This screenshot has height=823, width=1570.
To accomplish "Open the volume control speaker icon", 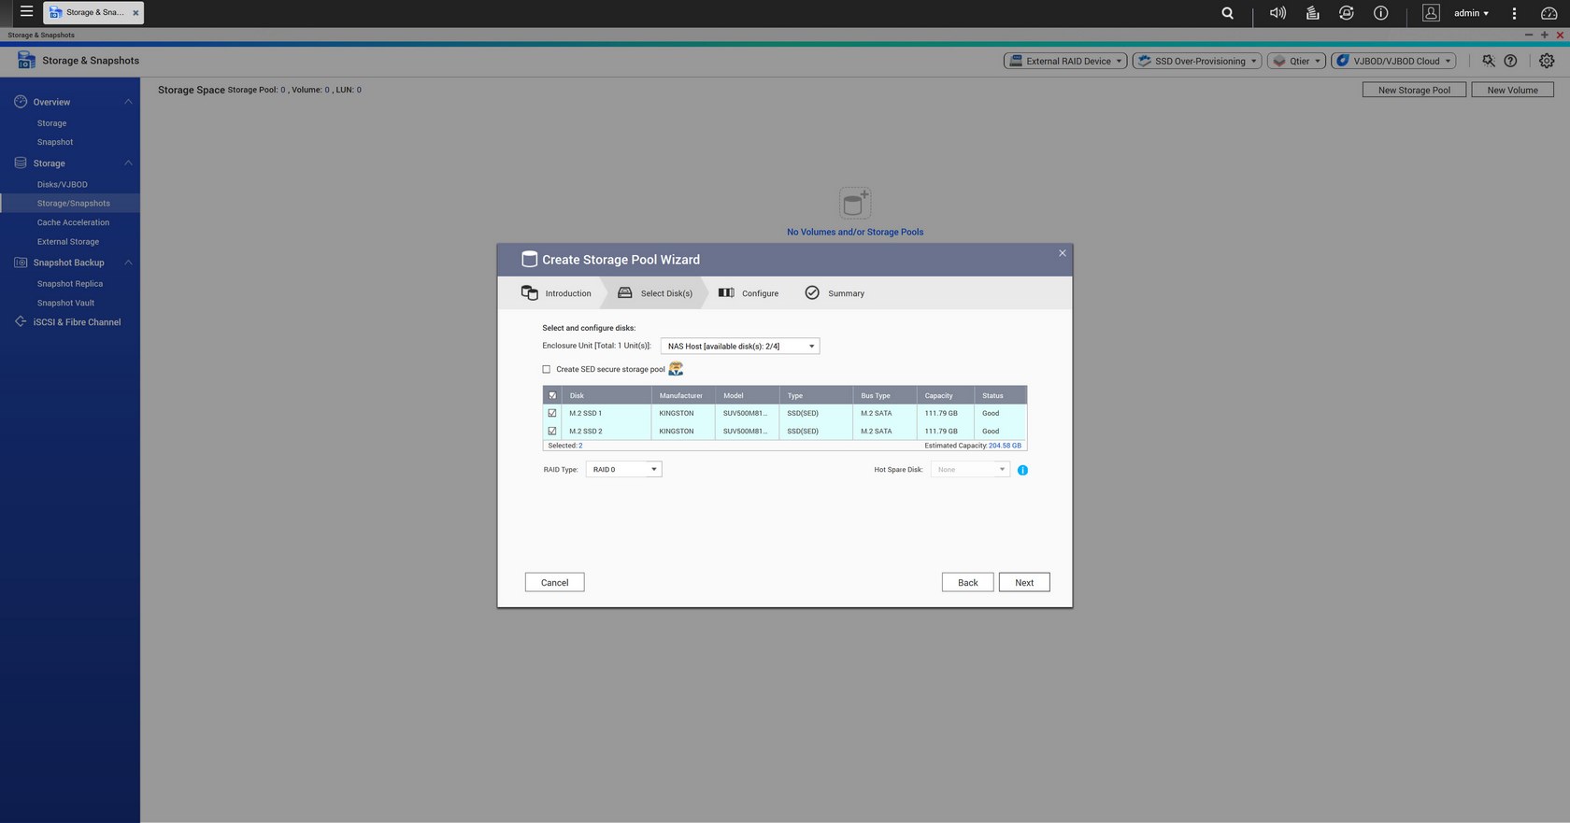I will tap(1277, 13).
